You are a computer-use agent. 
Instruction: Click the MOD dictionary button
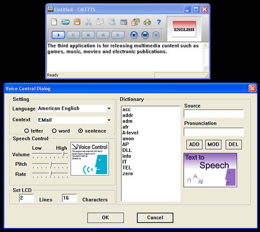(x=213, y=144)
